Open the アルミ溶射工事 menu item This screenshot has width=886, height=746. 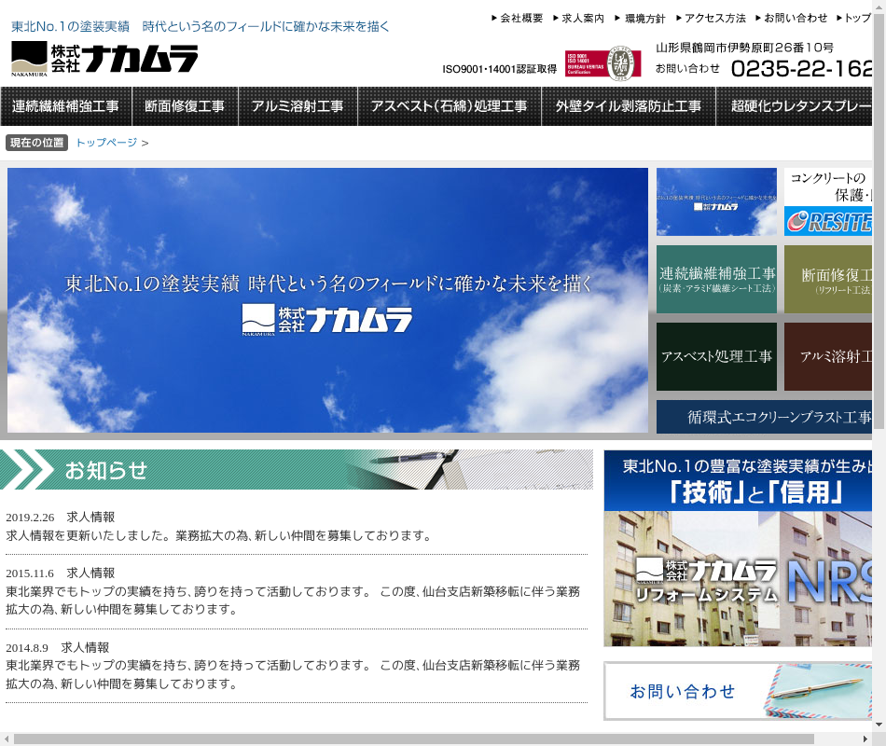(x=298, y=106)
